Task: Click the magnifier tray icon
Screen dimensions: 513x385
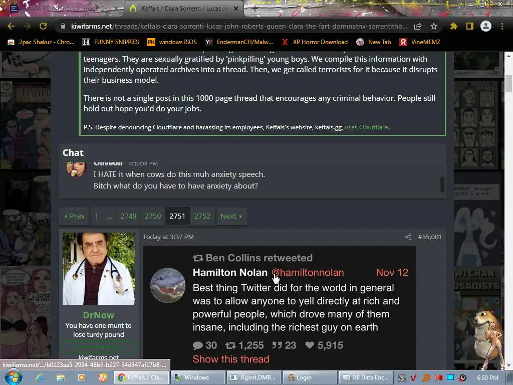Action: [x=426, y=378]
